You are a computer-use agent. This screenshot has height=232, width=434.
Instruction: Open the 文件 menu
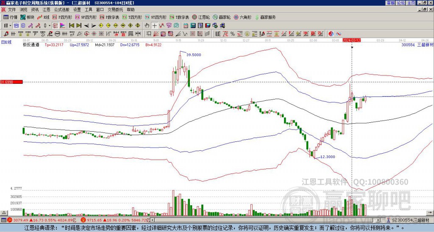coord(12,10)
